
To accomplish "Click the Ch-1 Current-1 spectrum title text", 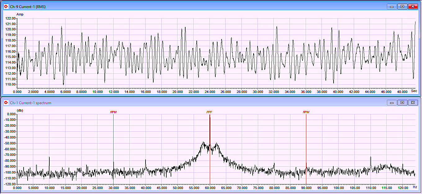I will click(x=30, y=103).
